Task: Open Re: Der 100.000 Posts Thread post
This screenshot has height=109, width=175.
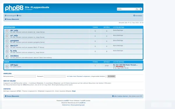Action: click(125, 65)
